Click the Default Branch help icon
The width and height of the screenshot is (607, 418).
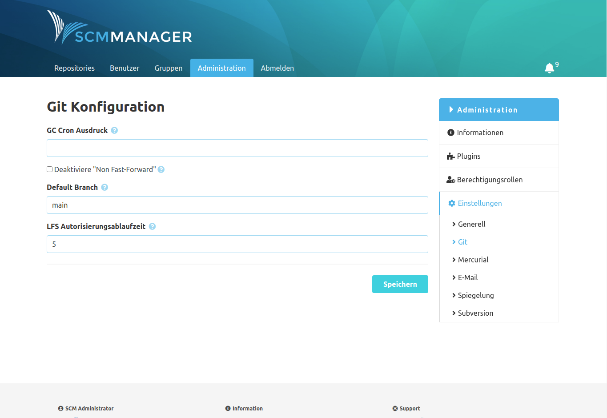[104, 187]
